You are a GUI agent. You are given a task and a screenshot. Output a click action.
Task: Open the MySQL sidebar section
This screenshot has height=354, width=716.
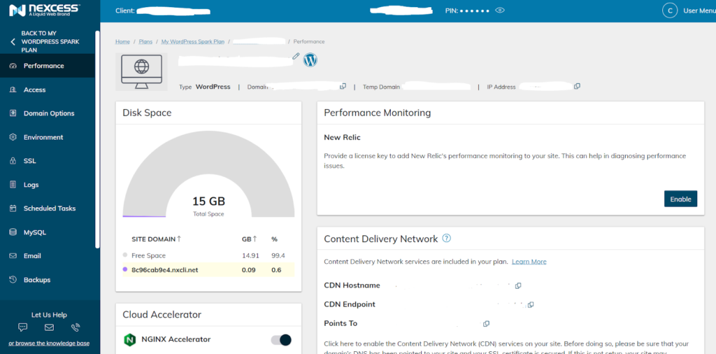pos(48,232)
